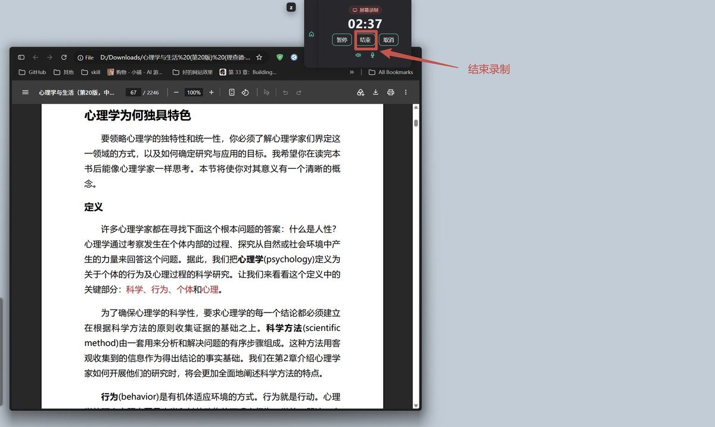
Task: Click zoom level field 100%
Action: coord(193,92)
